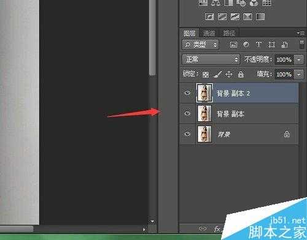Viewport: 307px width, 240px height.
Task: Filter layers by pixel layers icon
Action: click(x=233, y=45)
